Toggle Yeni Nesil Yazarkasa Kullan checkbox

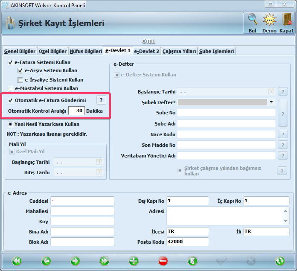tap(10, 124)
